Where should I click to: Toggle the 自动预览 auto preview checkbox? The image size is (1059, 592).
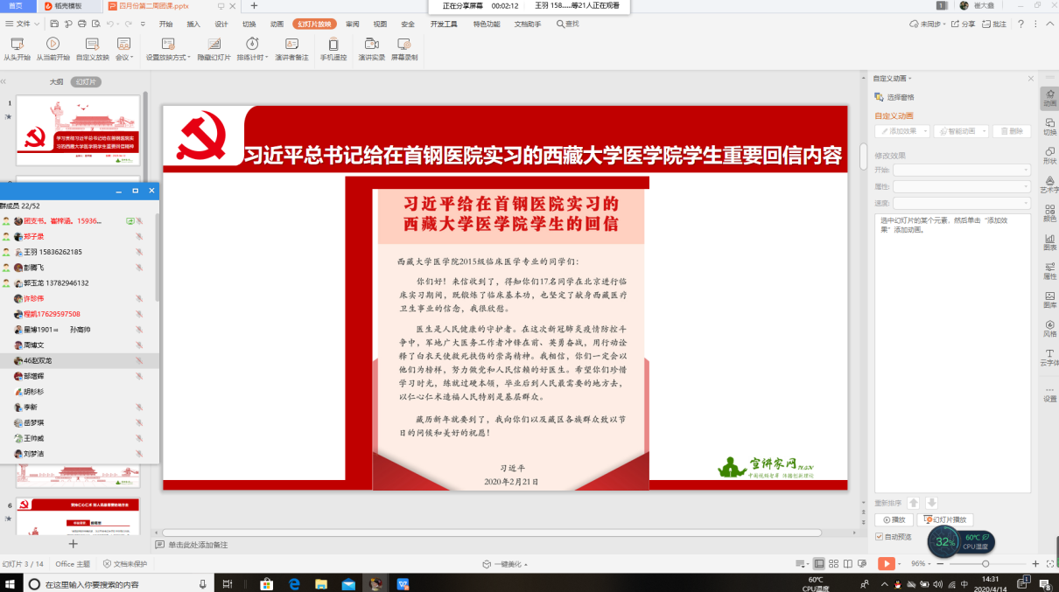tap(880, 536)
